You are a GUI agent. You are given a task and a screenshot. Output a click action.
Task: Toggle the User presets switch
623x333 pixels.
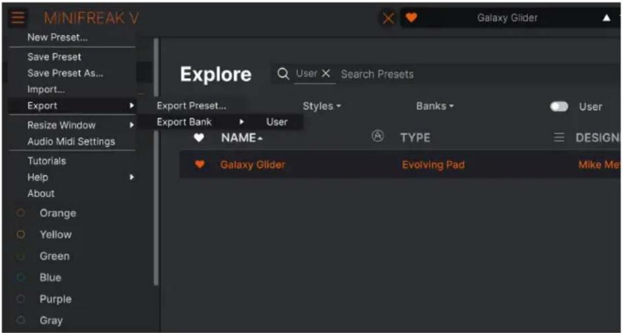tap(559, 107)
